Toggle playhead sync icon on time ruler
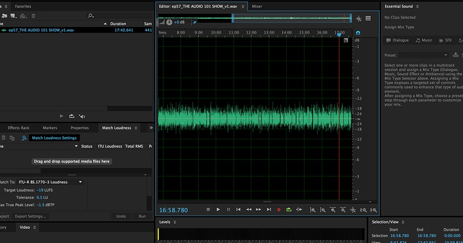The width and height of the screenshot is (463, 243). 358,33
